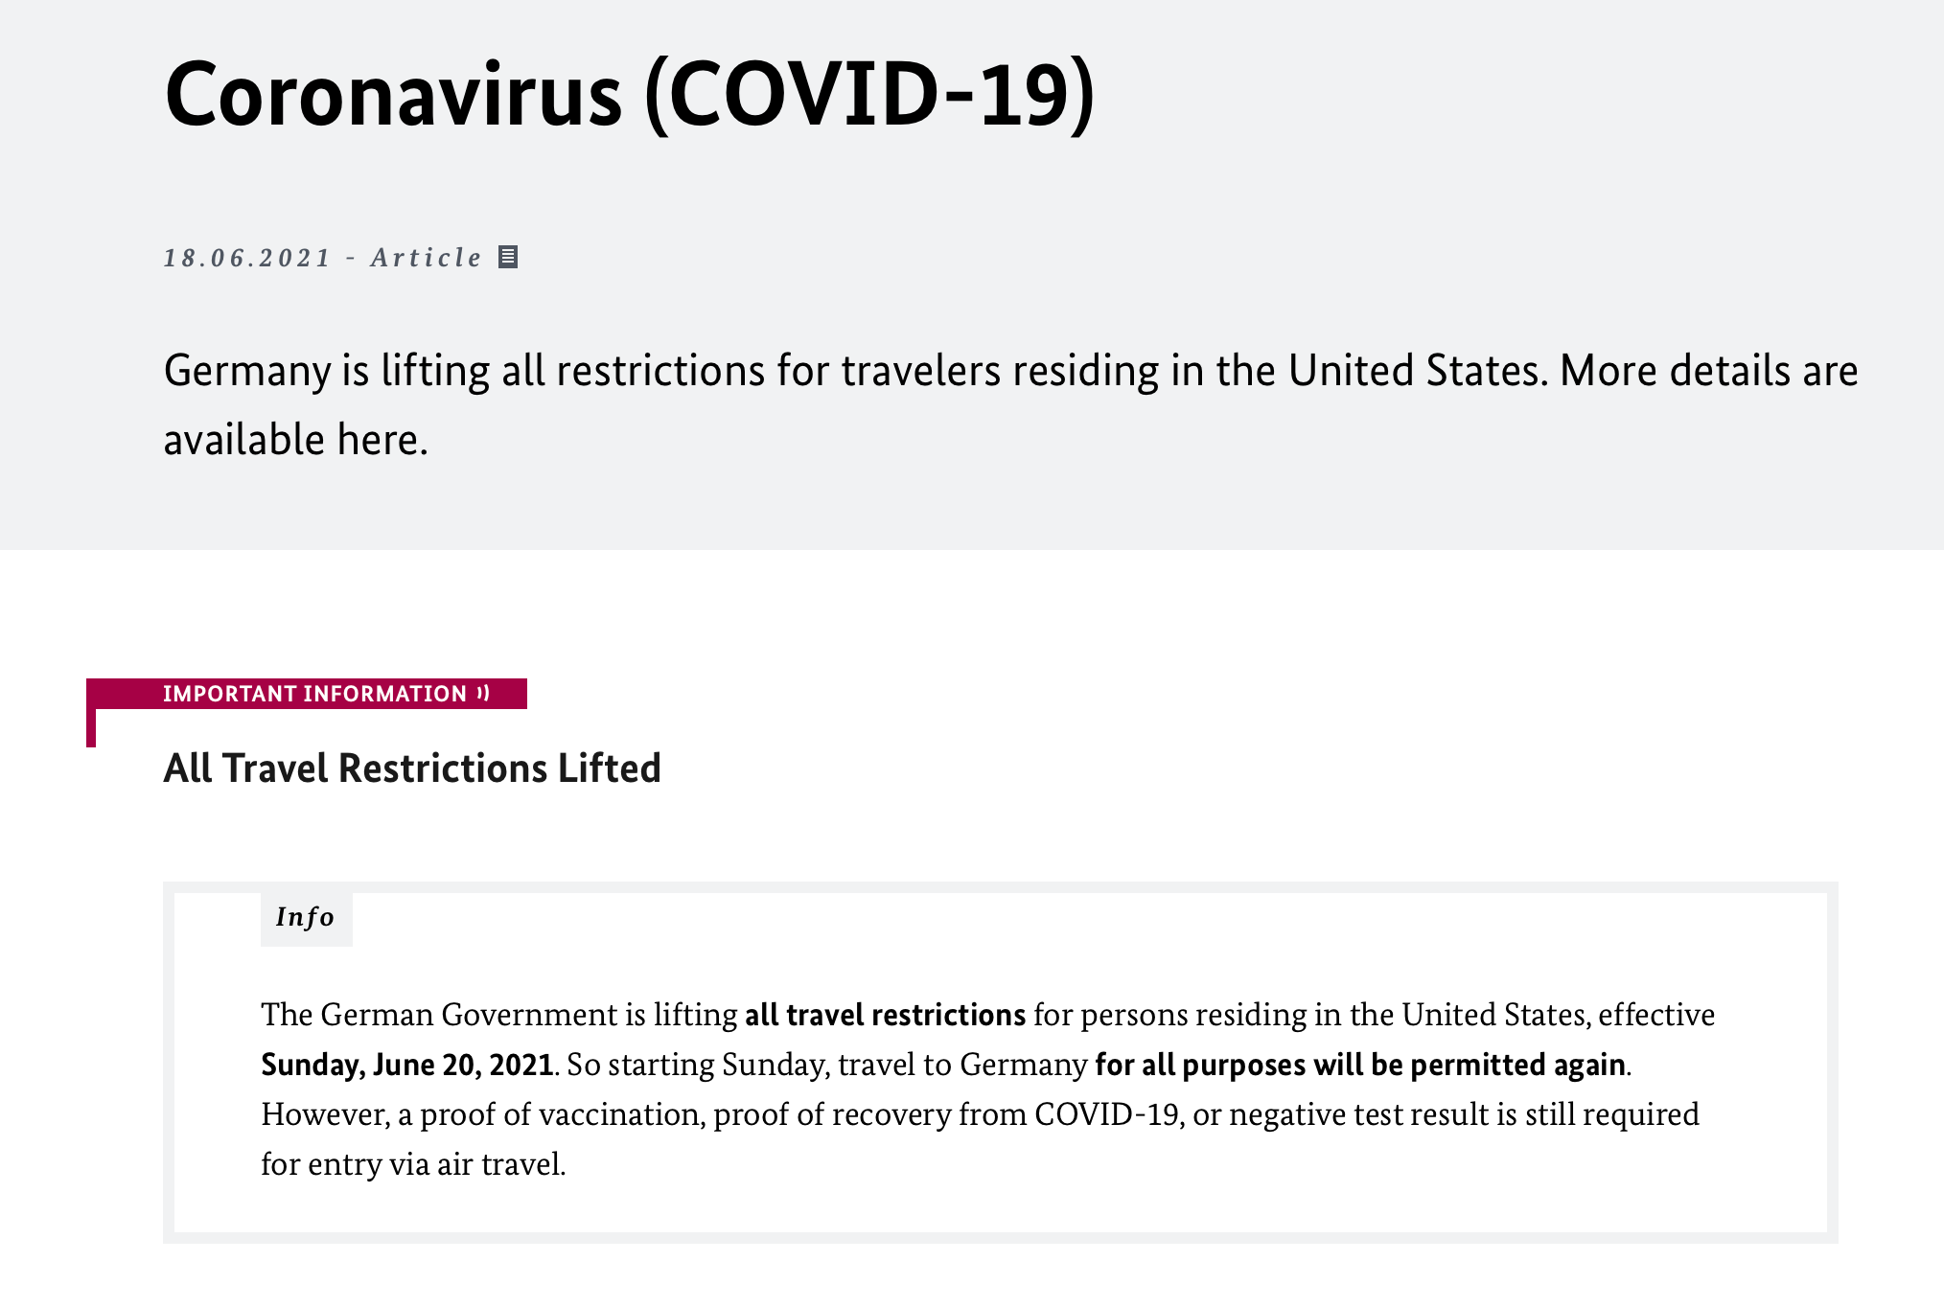Click 'The German Government' in the info text
Screen dimensions: 1944x1307
439,1015
